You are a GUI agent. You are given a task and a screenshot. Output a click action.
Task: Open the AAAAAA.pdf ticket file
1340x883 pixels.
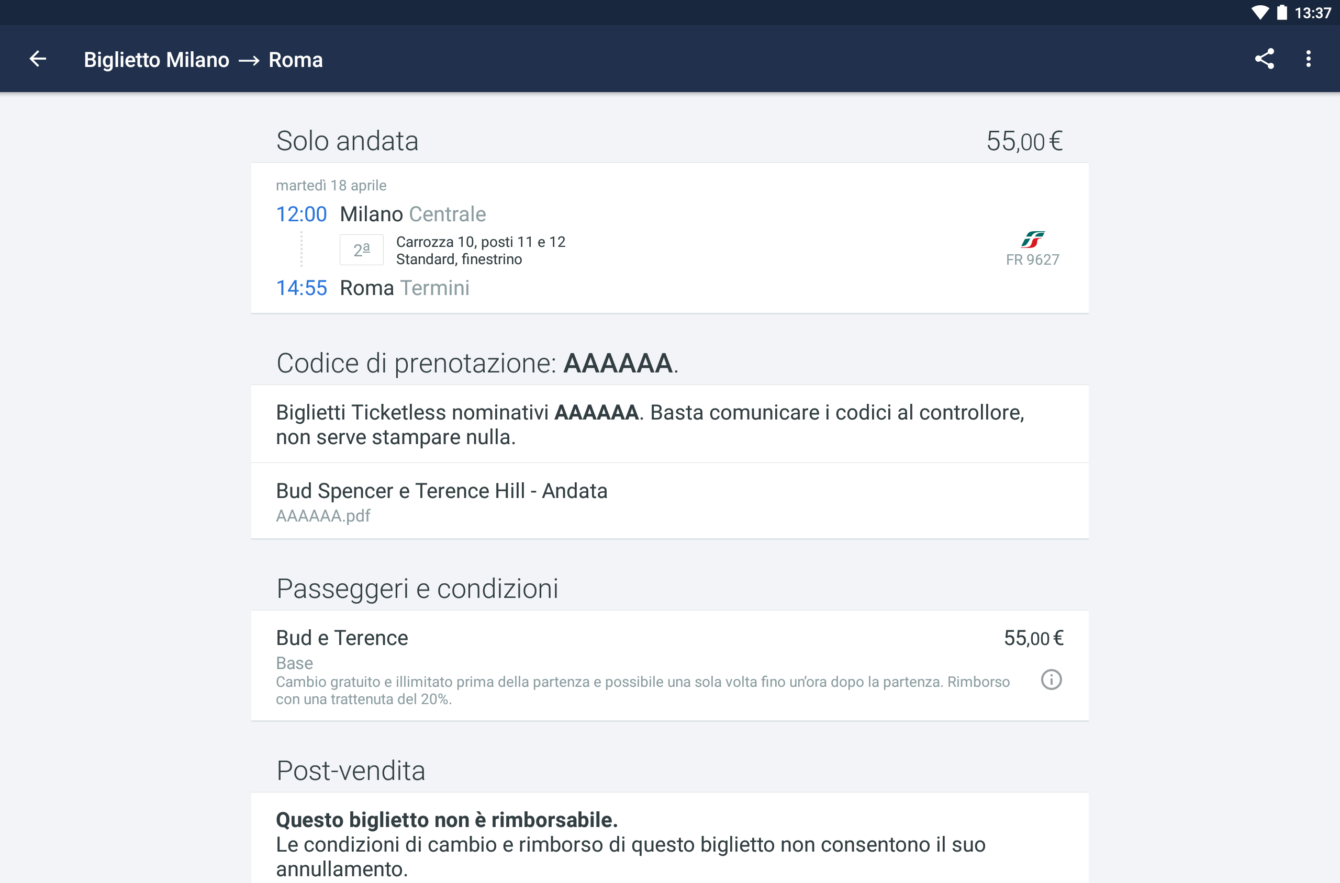tap(323, 515)
